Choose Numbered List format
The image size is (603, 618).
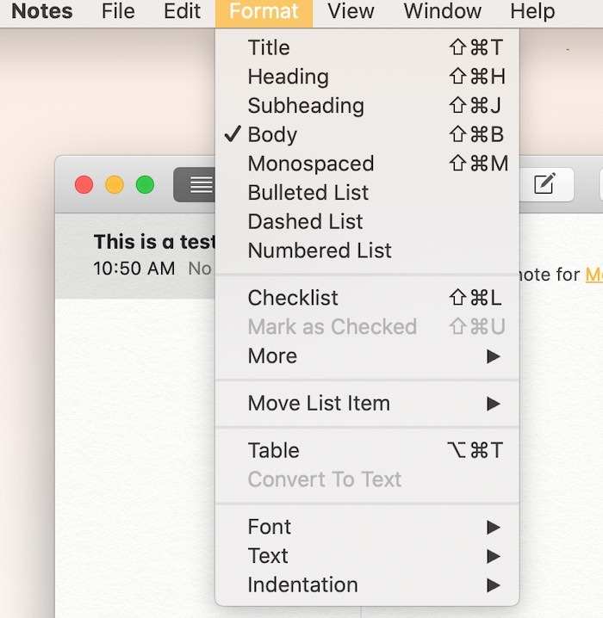[x=367, y=250]
